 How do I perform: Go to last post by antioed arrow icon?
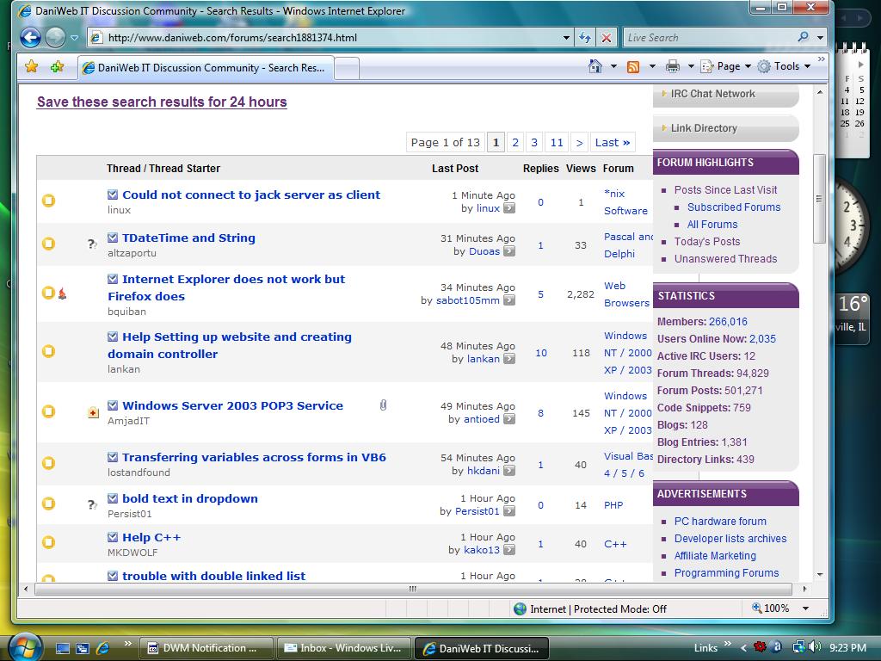[x=509, y=419]
